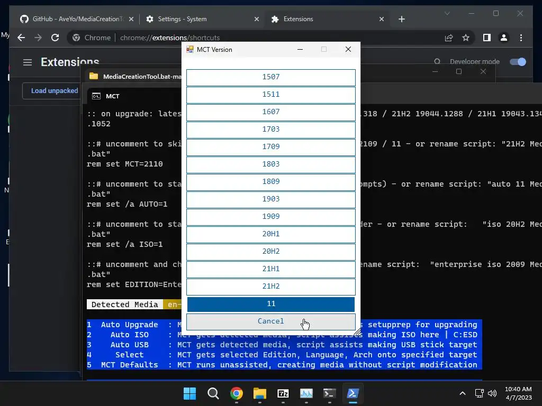Open taskbar Search
Screen dimensions: 542x406
(213, 393)
